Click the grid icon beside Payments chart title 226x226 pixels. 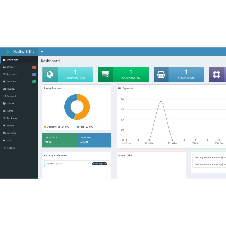point(120,88)
